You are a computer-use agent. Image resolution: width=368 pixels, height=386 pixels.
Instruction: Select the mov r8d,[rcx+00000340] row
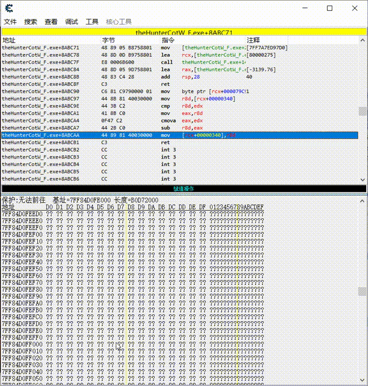pos(179,99)
